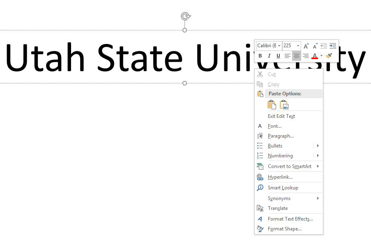371x251 pixels.
Task: Increase list indent level icon
Action: point(333,46)
